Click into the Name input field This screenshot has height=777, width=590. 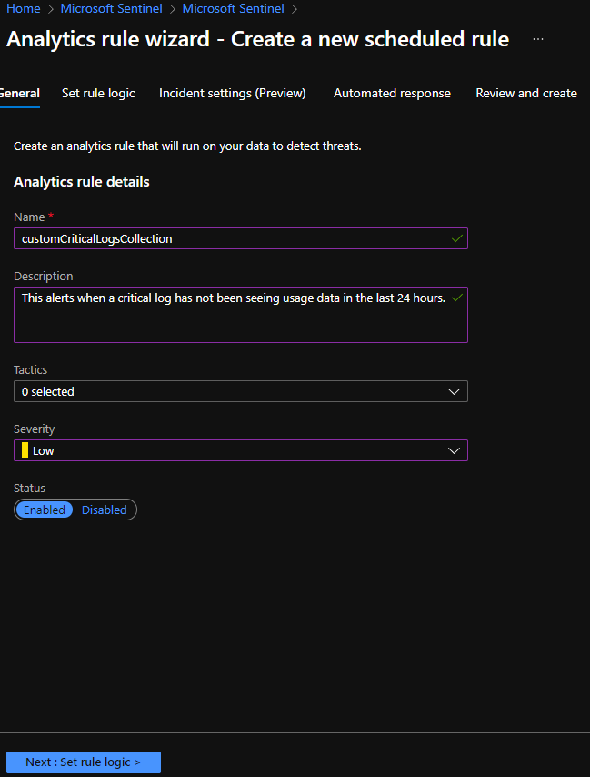(241, 238)
